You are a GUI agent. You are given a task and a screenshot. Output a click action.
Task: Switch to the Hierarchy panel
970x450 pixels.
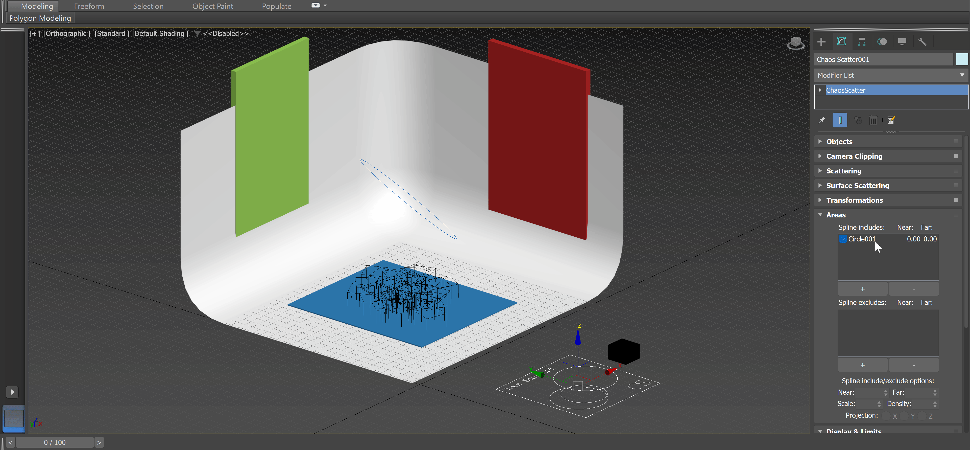click(862, 42)
